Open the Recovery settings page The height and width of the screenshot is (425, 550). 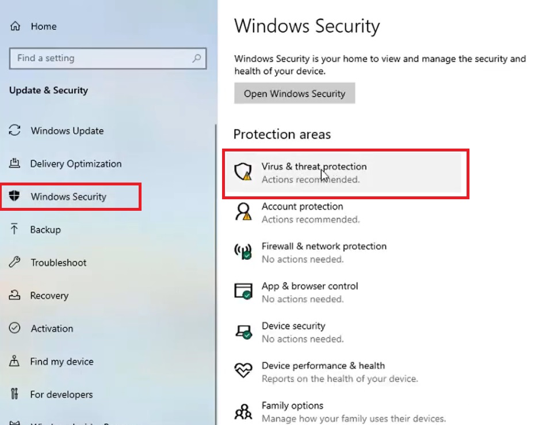(49, 295)
